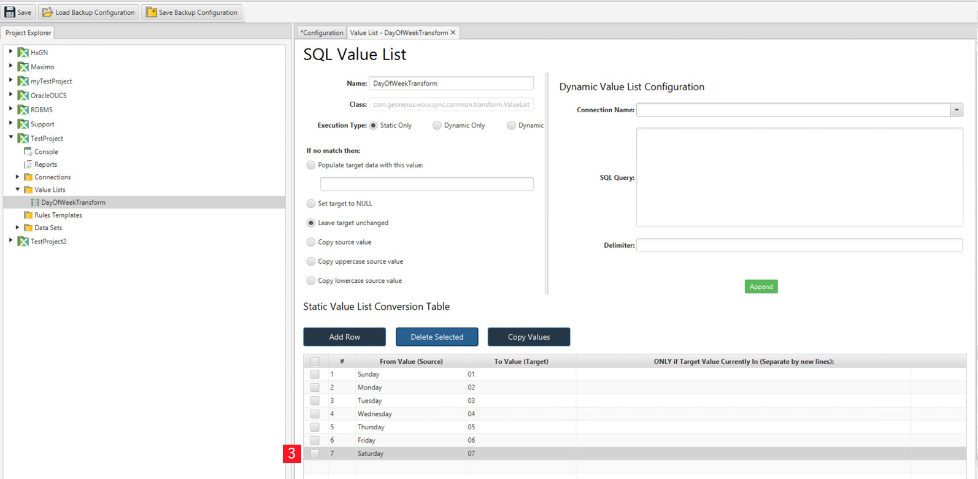Select the Dynamic Only execution type
The height and width of the screenshot is (479, 978).
tap(437, 125)
